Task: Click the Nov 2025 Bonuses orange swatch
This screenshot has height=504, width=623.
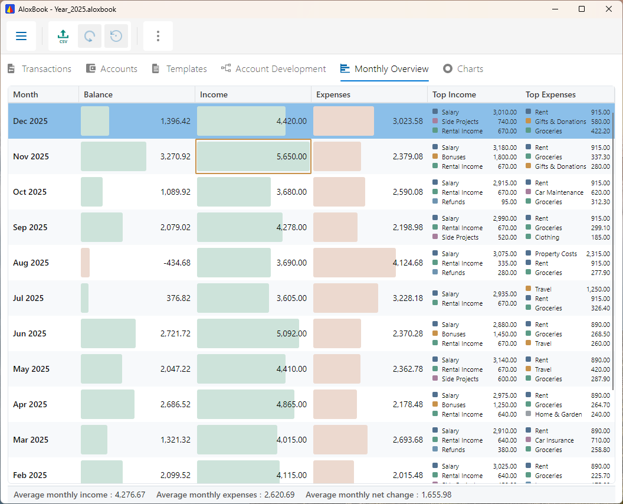Action: pyautogui.click(x=435, y=156)
